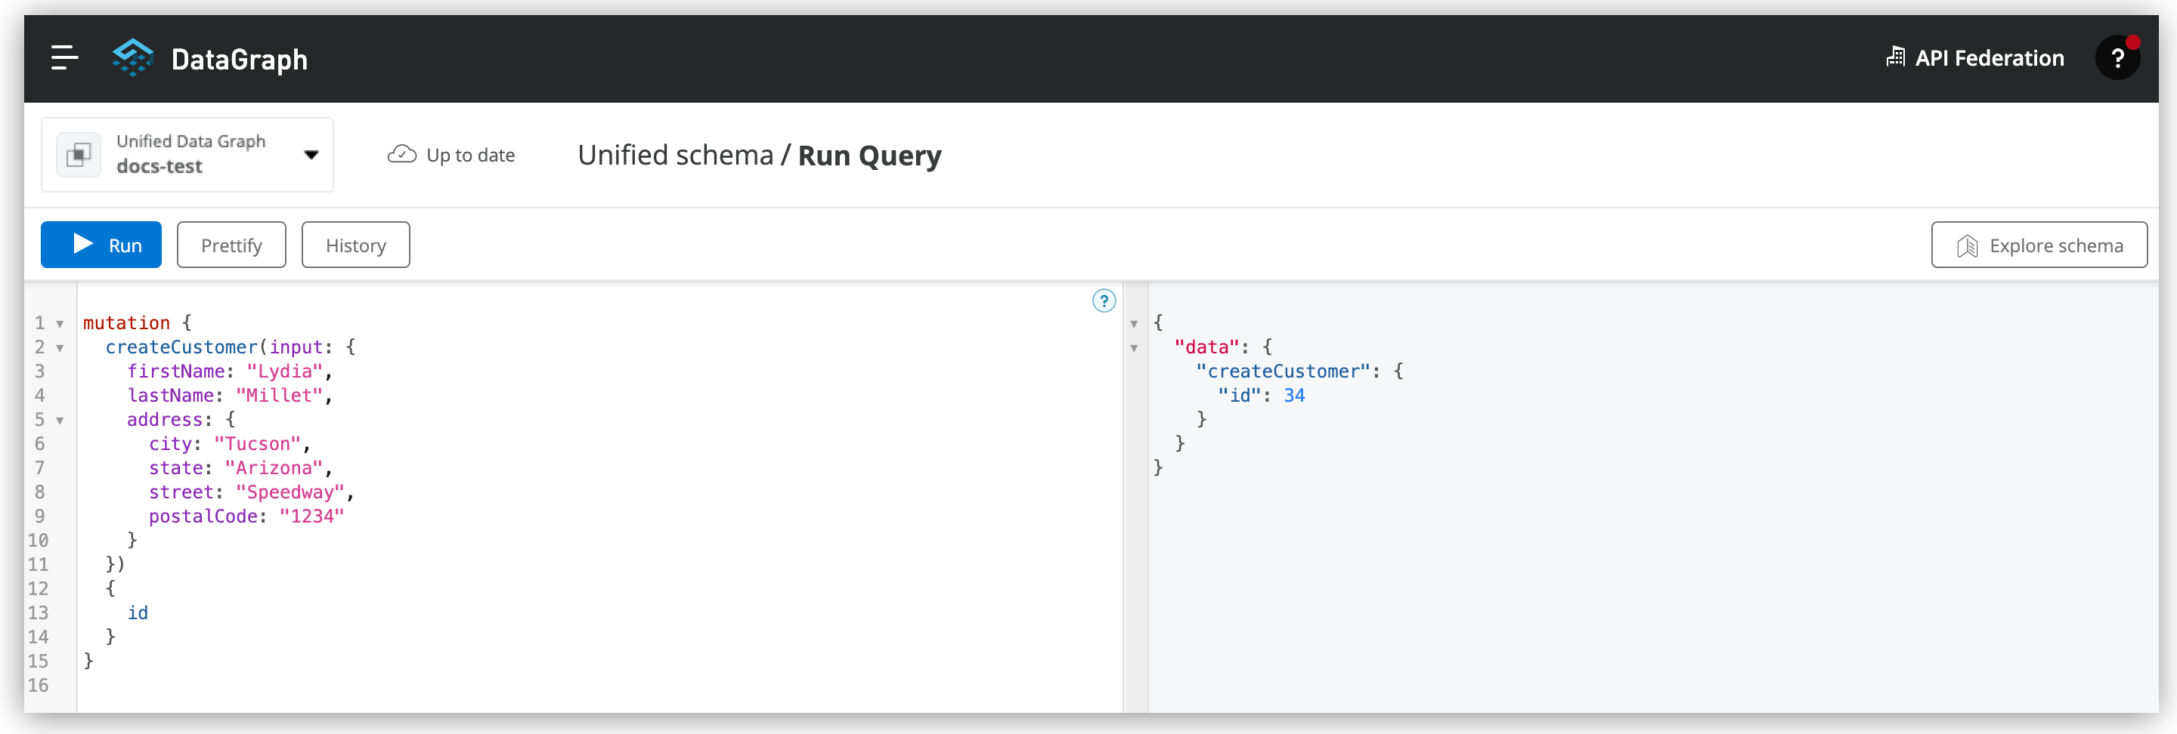
Task: Prettify the GraphQL query
Action: pyautogui.click(x=231, y=244)
